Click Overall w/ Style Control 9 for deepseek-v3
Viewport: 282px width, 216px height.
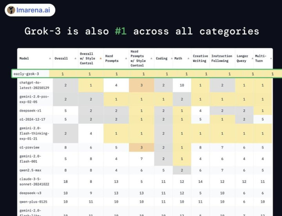point(91,193)
